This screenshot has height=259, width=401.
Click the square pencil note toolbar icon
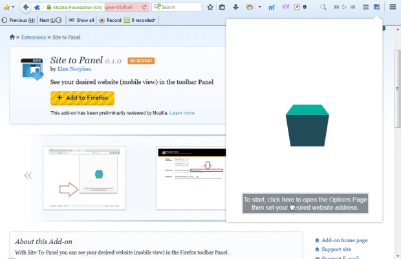pyautogui.click(x=296, y=7)
